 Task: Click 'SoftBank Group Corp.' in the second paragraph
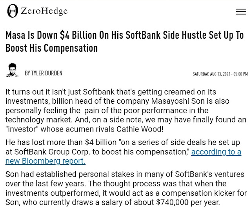52,152
